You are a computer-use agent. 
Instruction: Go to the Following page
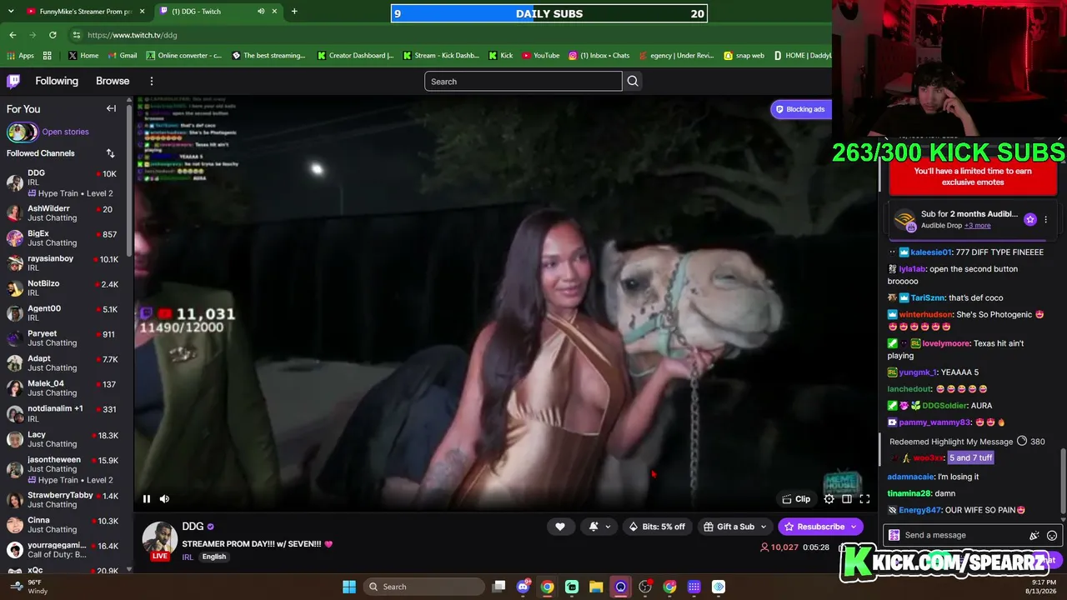coord(57,81)
